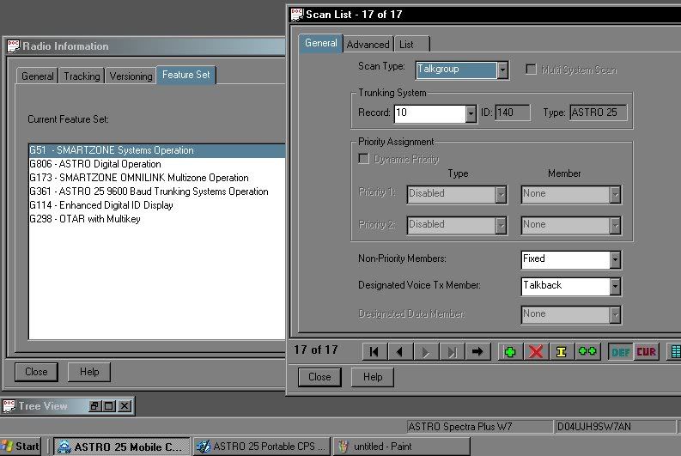Close the Radio Information window
Viewport: 681px width, 456px height.
(x=36, y=372)
